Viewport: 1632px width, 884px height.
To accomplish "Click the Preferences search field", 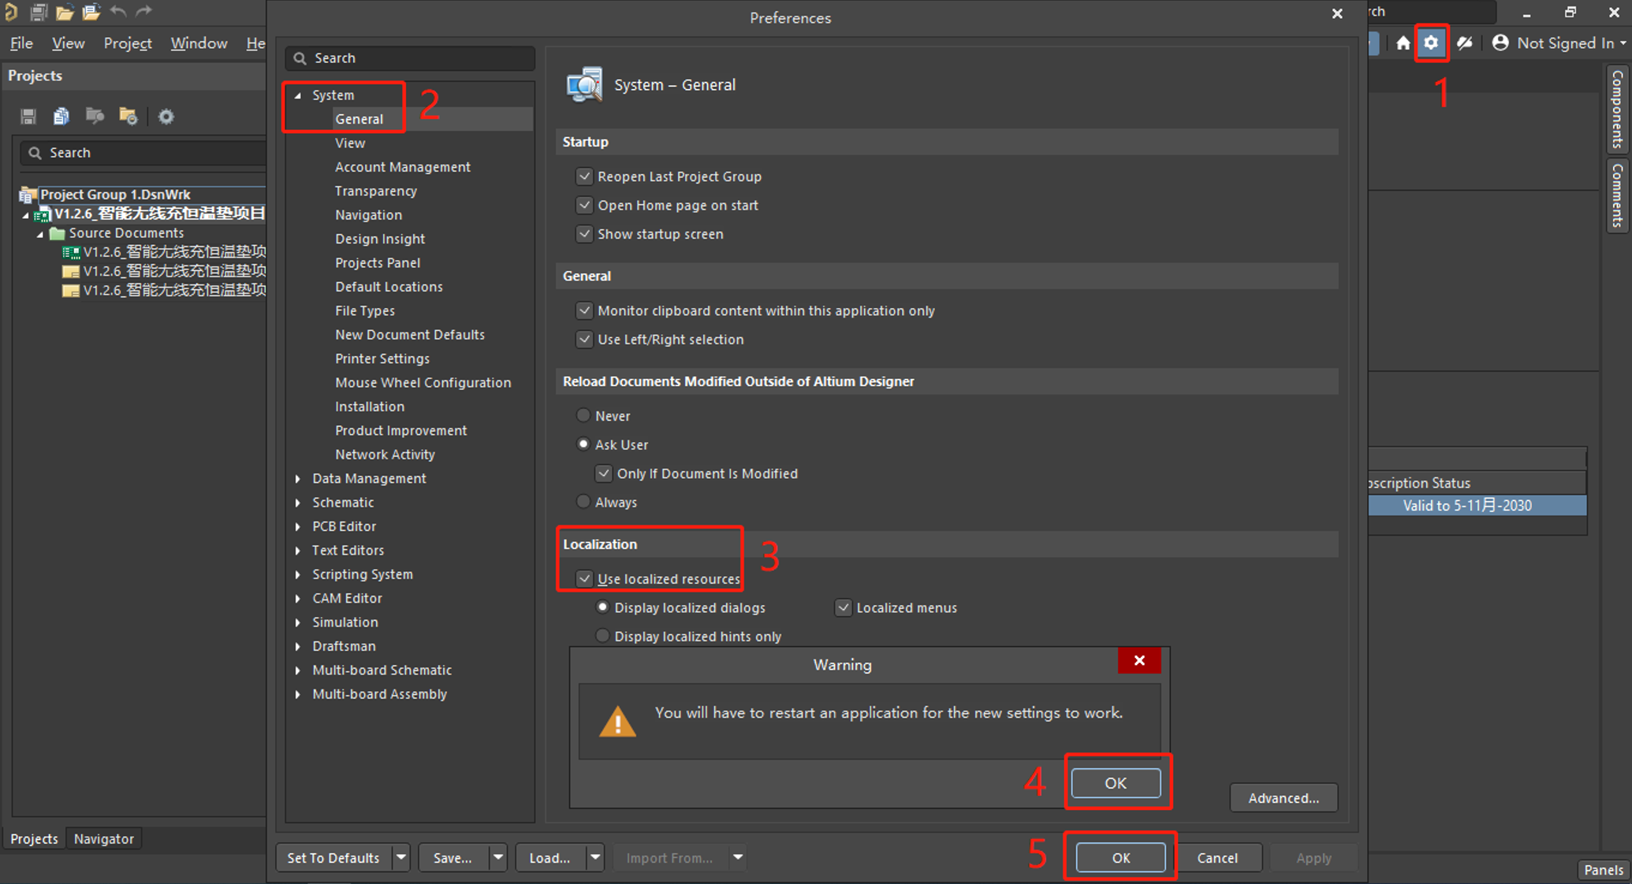I will [x=410, y=58].
